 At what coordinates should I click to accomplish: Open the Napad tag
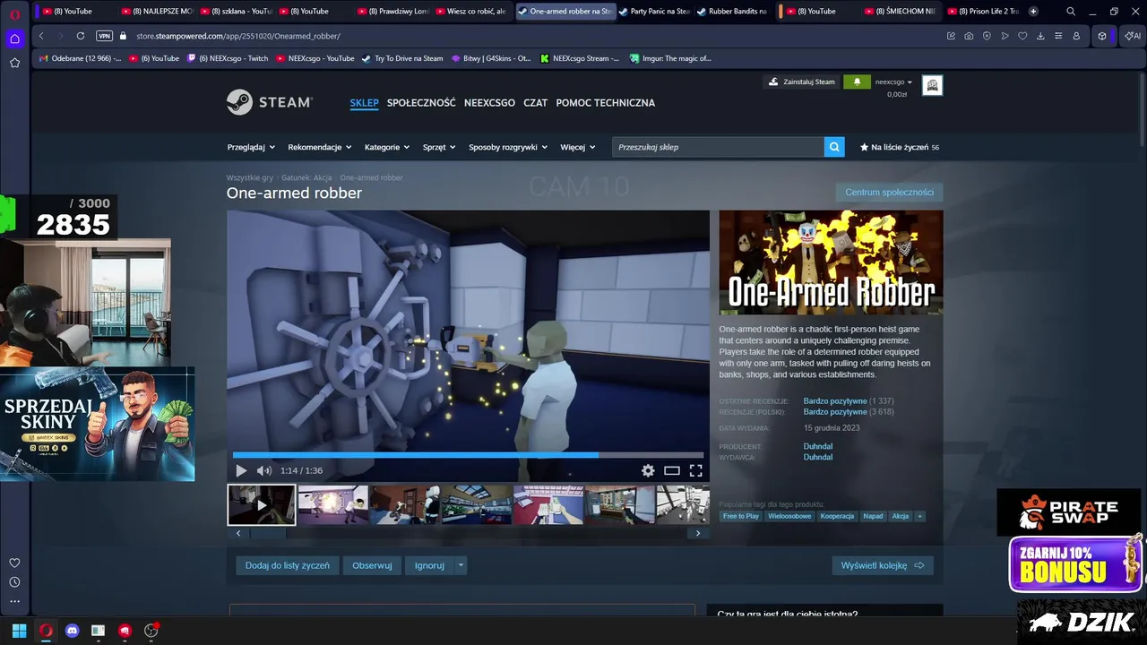coord(873,516)
